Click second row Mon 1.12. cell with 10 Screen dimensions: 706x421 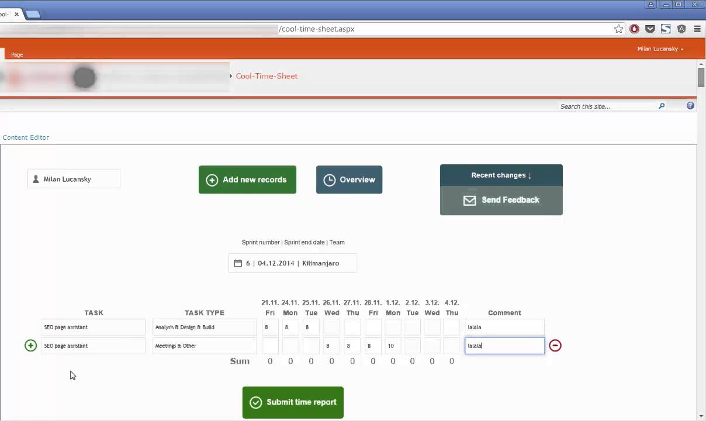coord(393,346)
